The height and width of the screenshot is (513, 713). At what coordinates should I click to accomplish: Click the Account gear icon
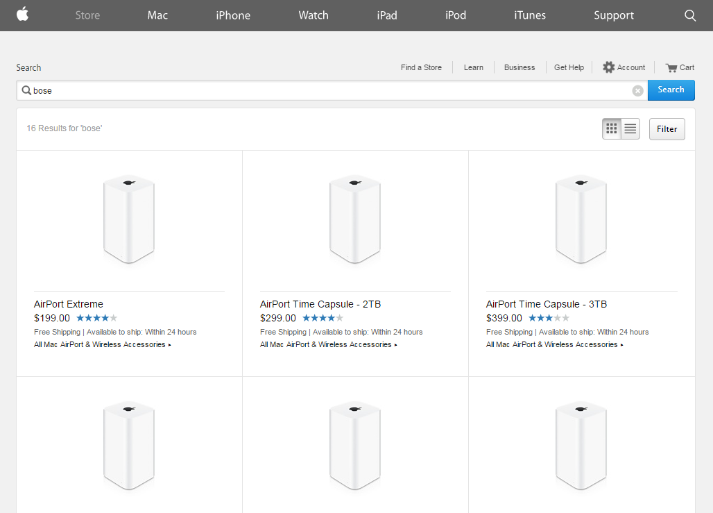click(x=608, y=67)
